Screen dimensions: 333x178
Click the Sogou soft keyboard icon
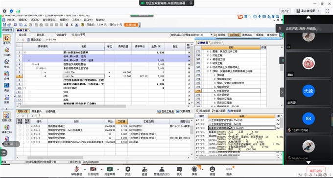264,17
